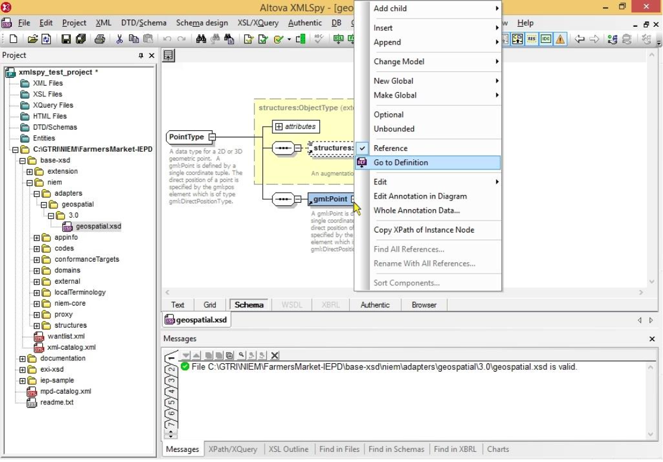Switch to the Grid view tab

point(210,304)
